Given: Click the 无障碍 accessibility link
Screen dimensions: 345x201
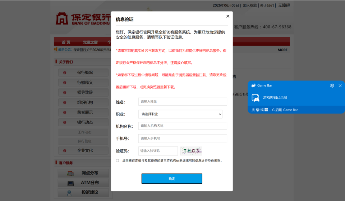Looking at the screenshot, I should [284, 5].
